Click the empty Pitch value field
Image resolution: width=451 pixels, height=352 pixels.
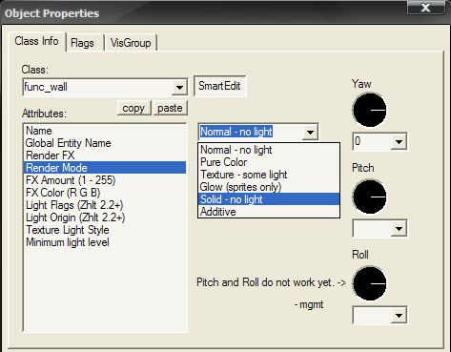tap(372, 228)
